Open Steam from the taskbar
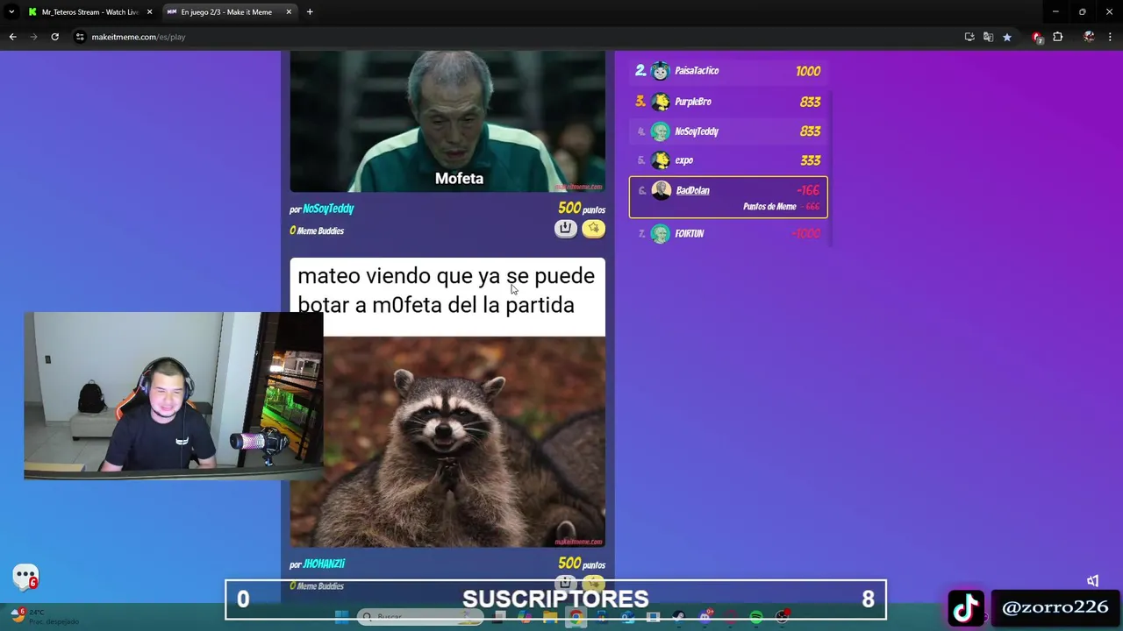Image resolution: width=1123 pixels, height=631 pixels. [x=678, y=617]
